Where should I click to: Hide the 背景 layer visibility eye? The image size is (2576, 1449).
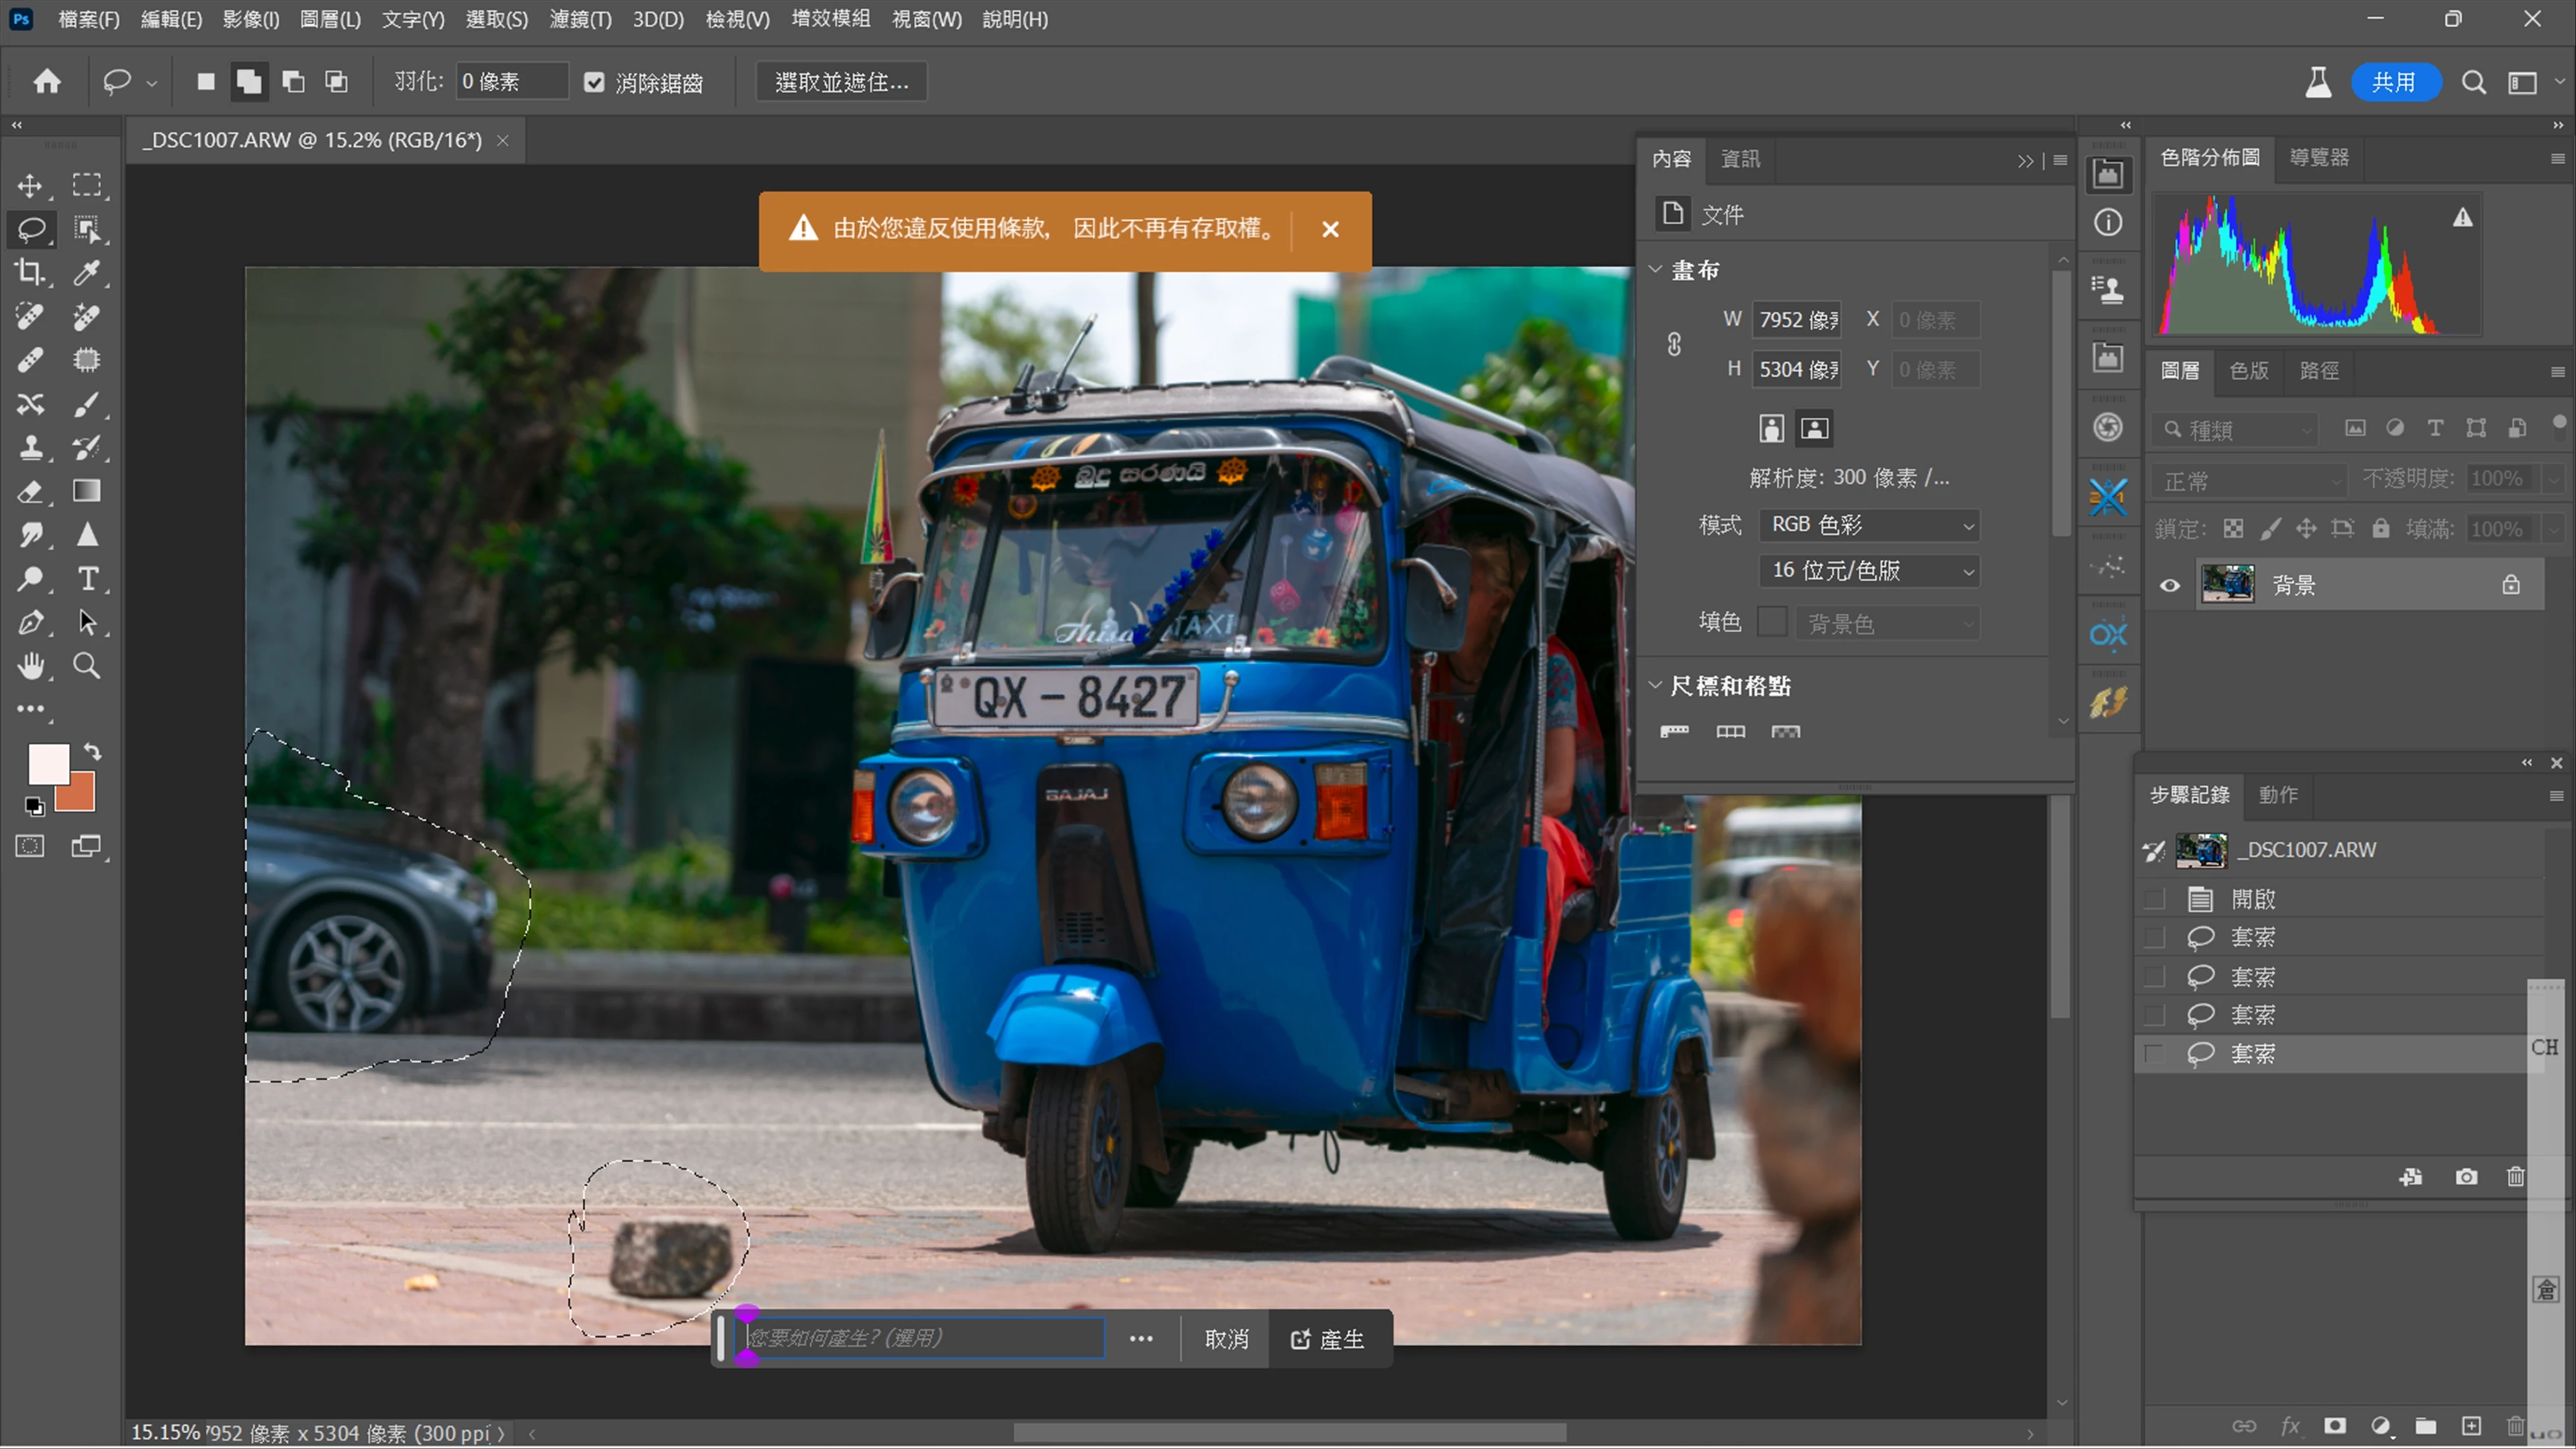pos(2169,586)
